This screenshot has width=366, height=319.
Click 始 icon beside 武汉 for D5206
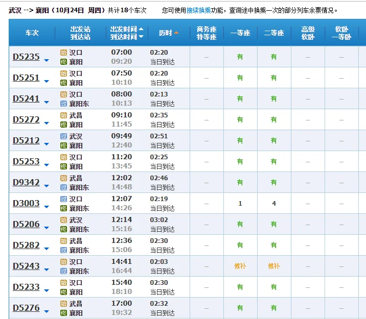pos(63,220)
